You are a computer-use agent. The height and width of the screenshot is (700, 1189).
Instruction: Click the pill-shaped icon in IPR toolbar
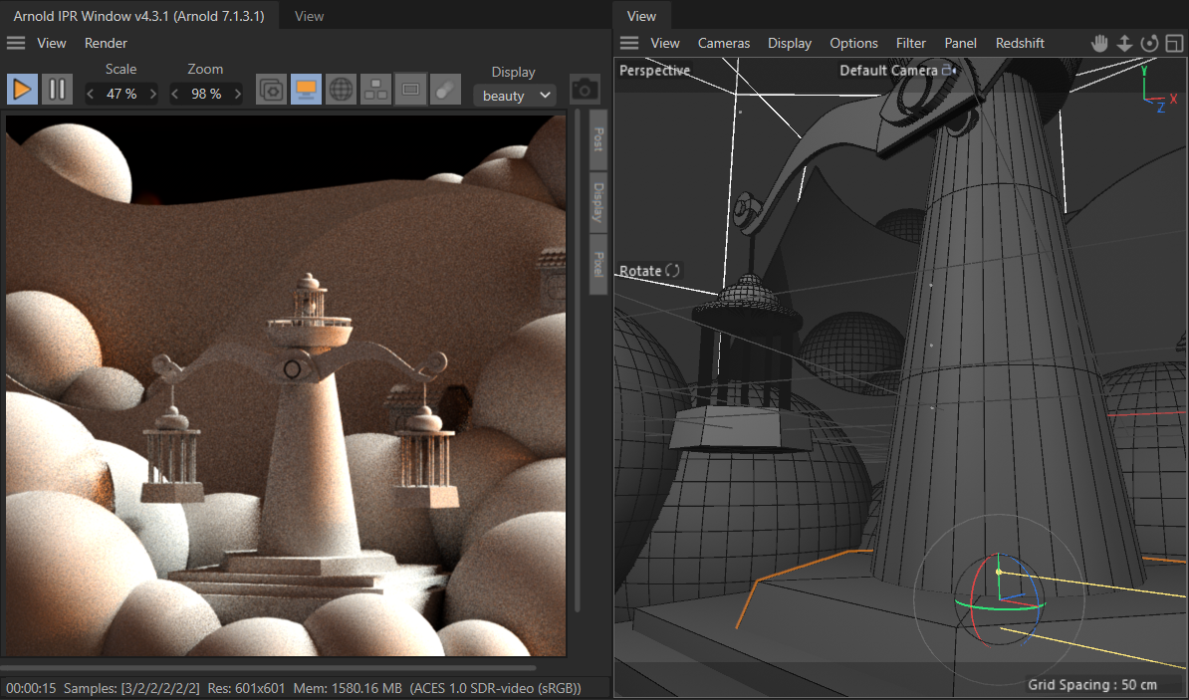tap(444, 90)
